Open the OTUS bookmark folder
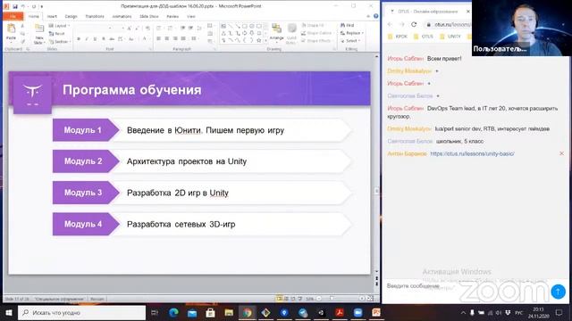 point(423,37)
